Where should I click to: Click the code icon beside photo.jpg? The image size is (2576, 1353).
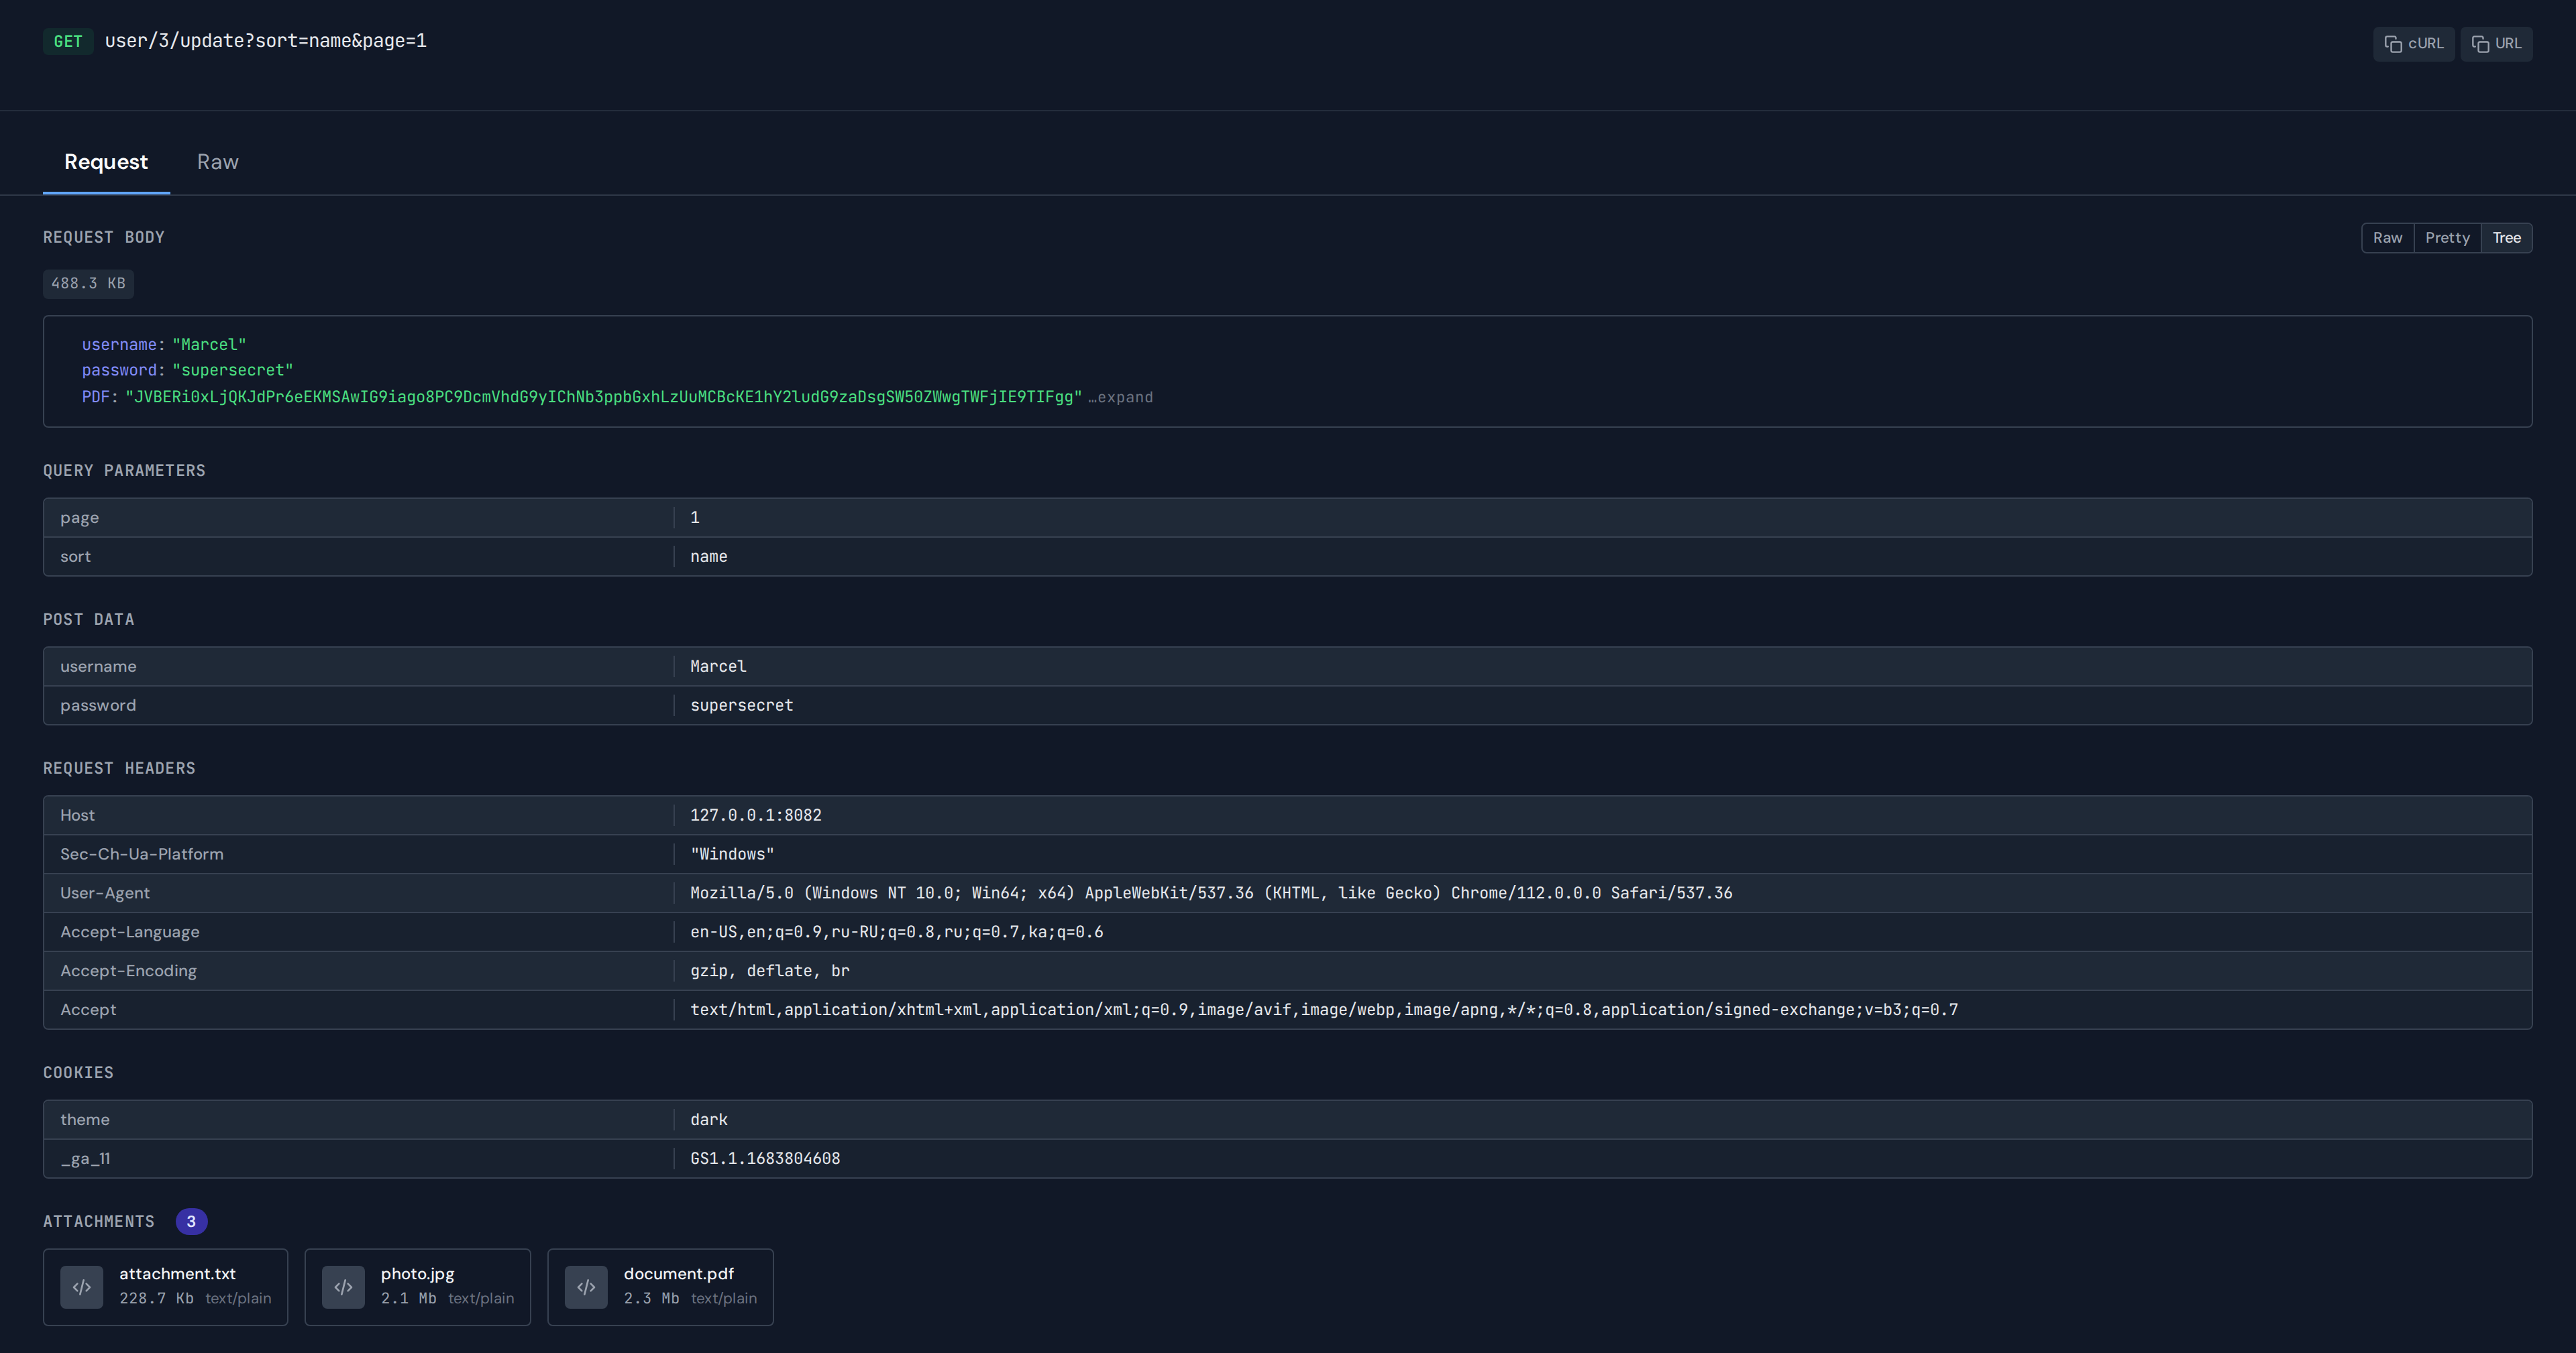click(x=343, y=1287)
